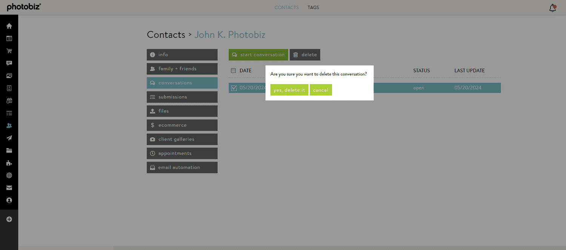Open the info section
This screenshot has width=566, height=250.
[182, 55]
